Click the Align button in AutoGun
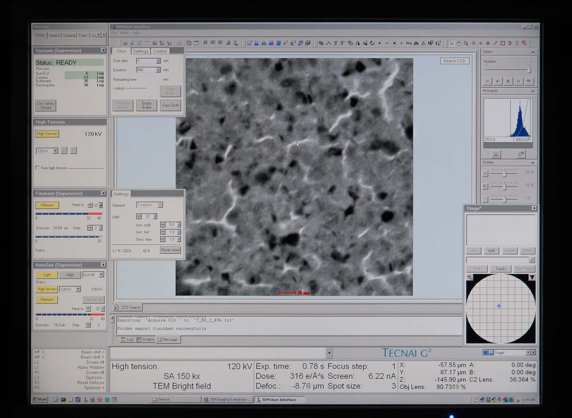Image resolution: width=572 pixels, height=418 pixels. tap(70, 275)
